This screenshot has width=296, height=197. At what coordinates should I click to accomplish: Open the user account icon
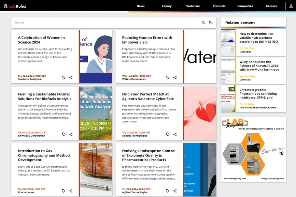pos(291,6)
